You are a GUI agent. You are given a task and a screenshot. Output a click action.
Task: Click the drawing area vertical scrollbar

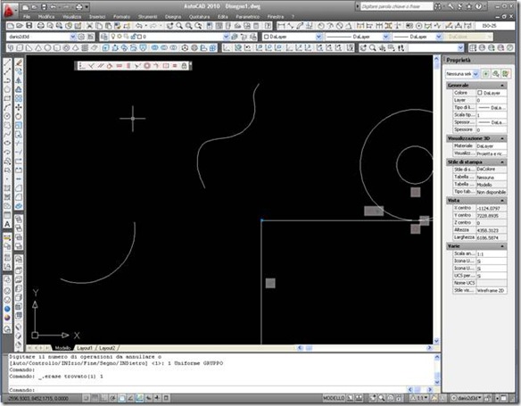point(436,201)
